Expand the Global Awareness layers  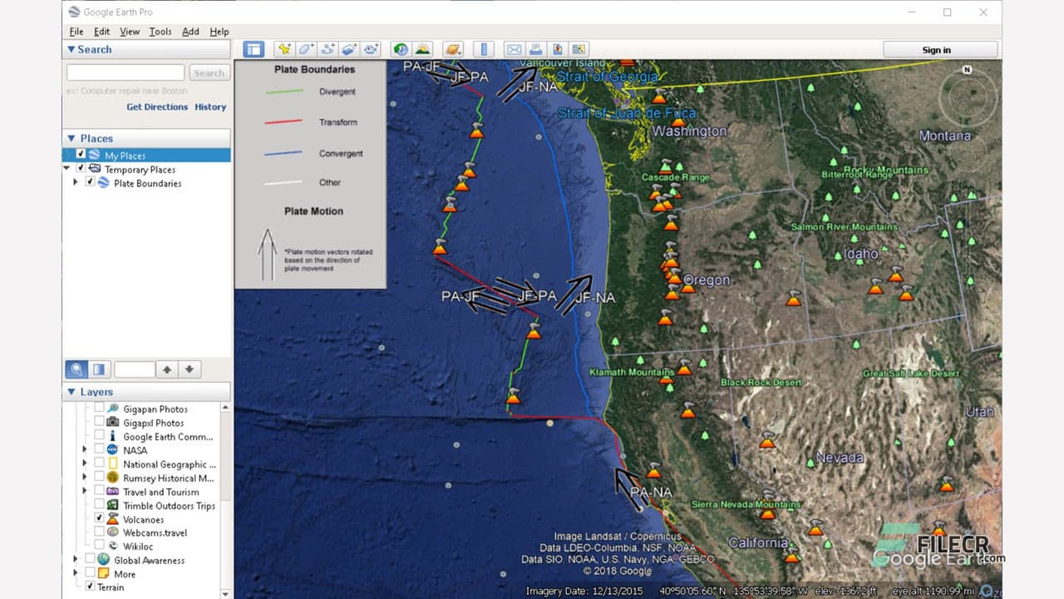click(75, 559)
